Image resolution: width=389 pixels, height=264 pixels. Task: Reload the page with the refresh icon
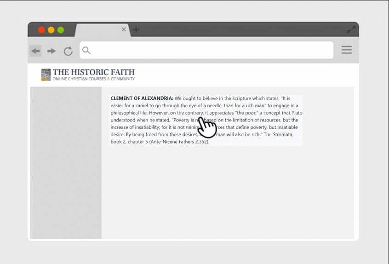68,51
